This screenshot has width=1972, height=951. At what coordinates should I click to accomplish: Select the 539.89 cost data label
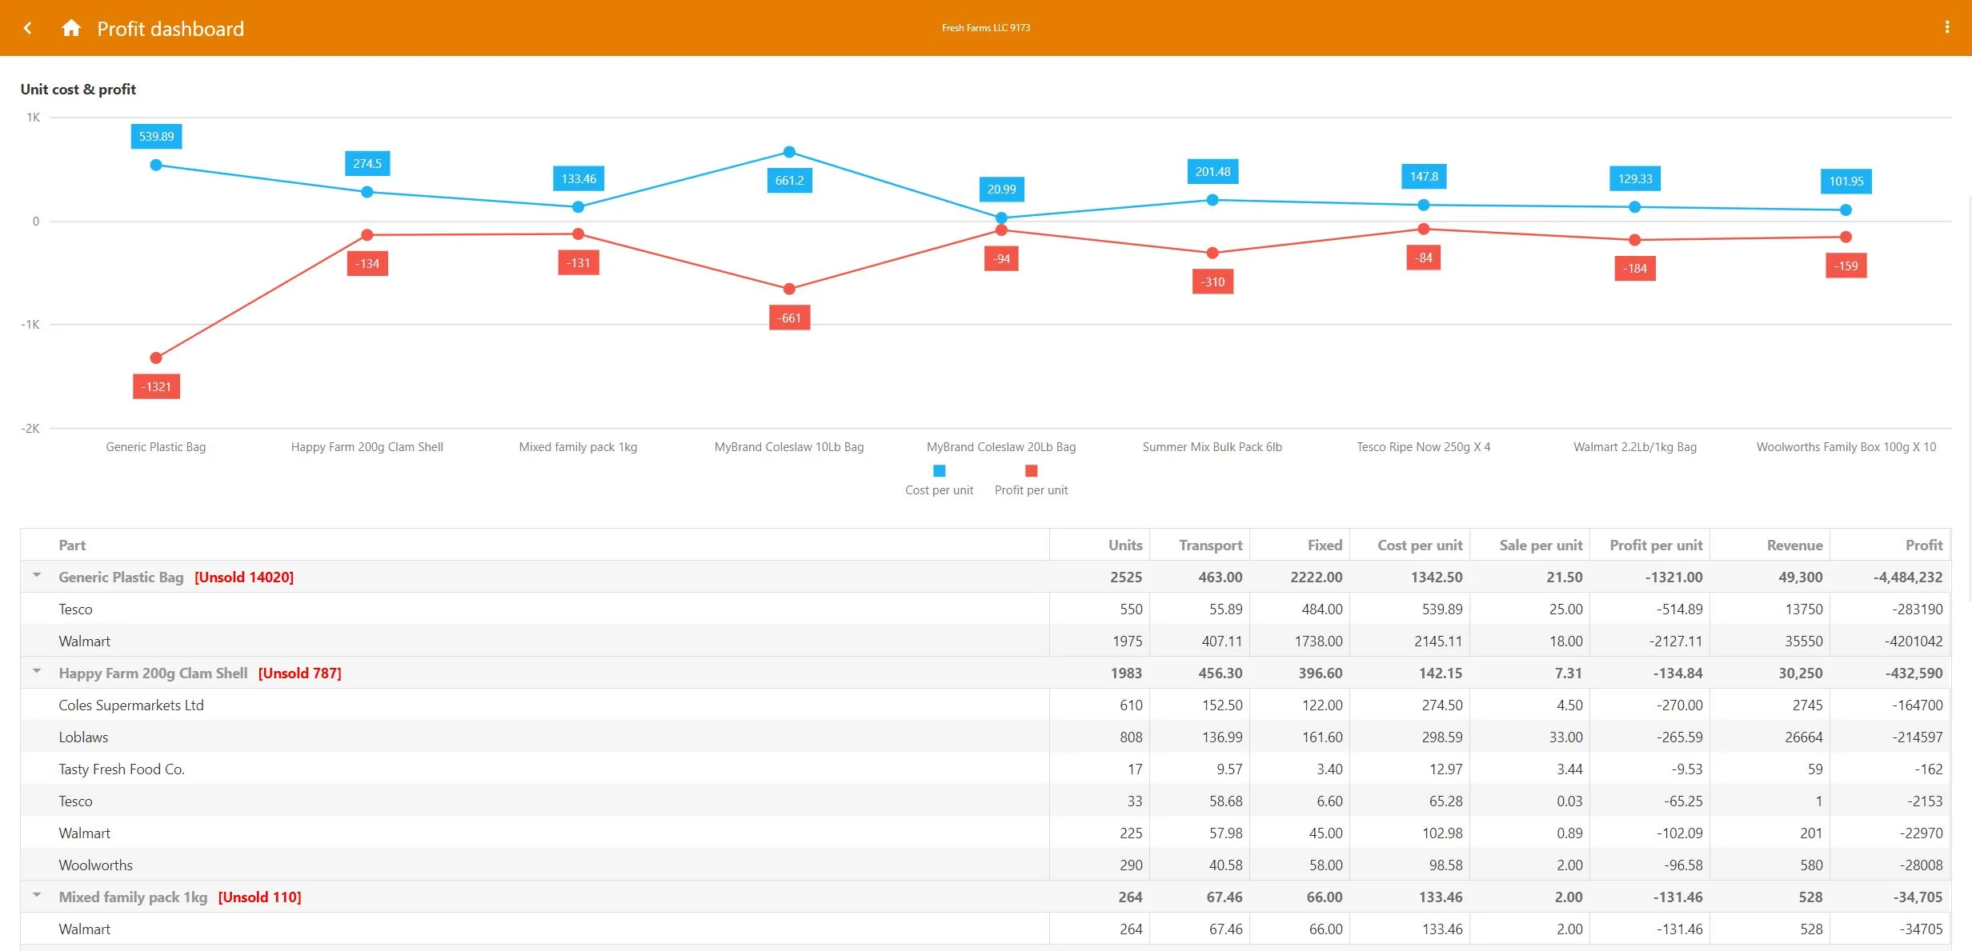click(x=156, y=136)
